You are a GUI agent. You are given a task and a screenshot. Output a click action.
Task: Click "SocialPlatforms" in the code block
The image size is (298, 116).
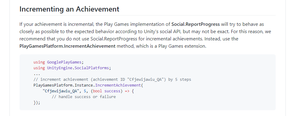(x=92, y=68)
